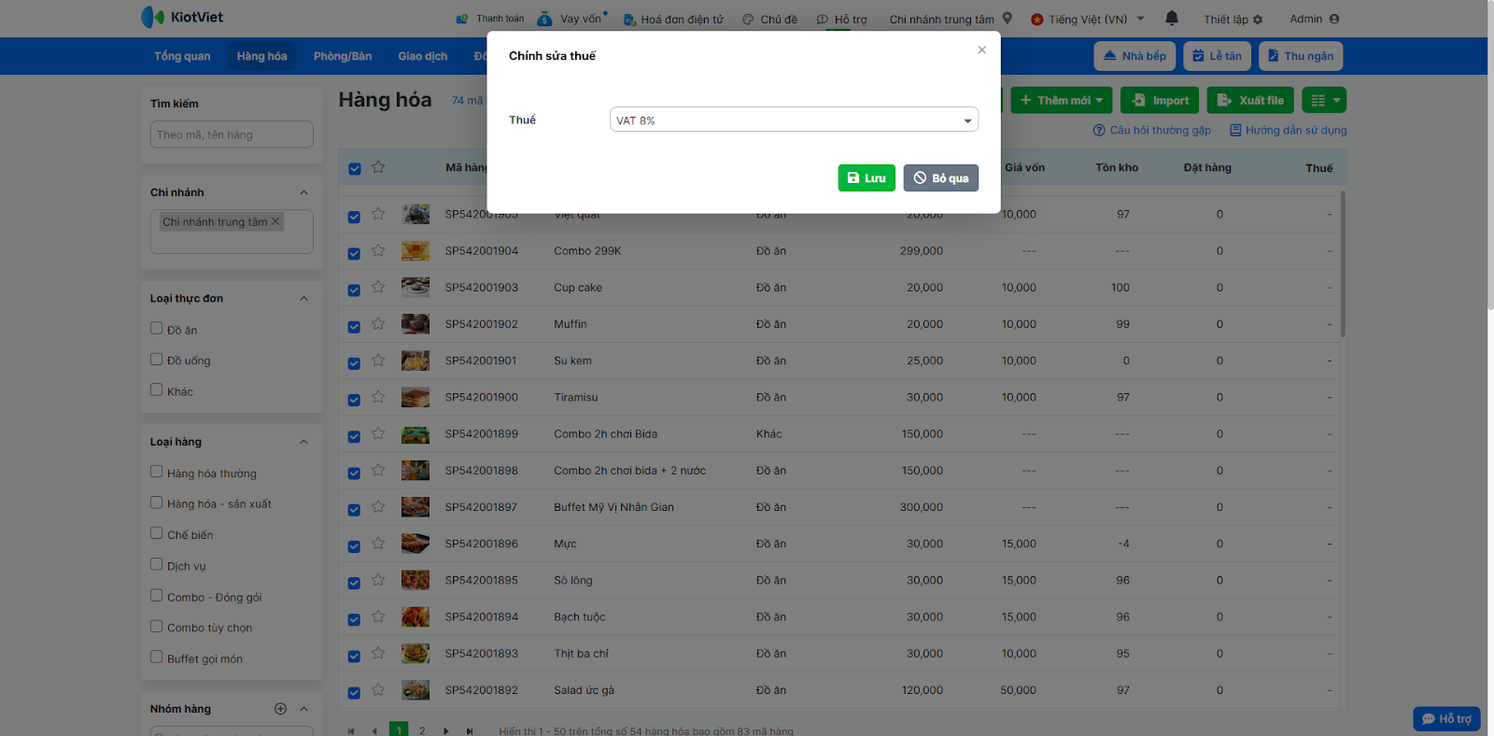Enable Hàng hóa thường filter

(157, 472)
